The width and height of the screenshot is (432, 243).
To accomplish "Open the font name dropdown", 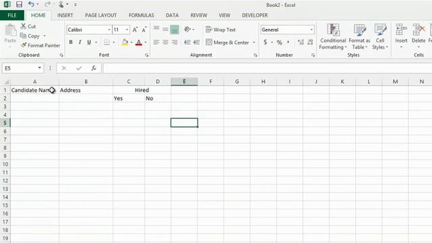I will [x=109, y=30].
